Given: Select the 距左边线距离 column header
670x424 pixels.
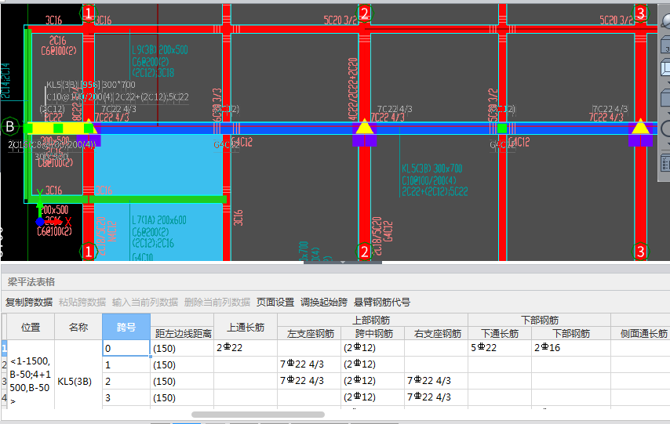Looking at the screenshot, I should tap(183, 334).
